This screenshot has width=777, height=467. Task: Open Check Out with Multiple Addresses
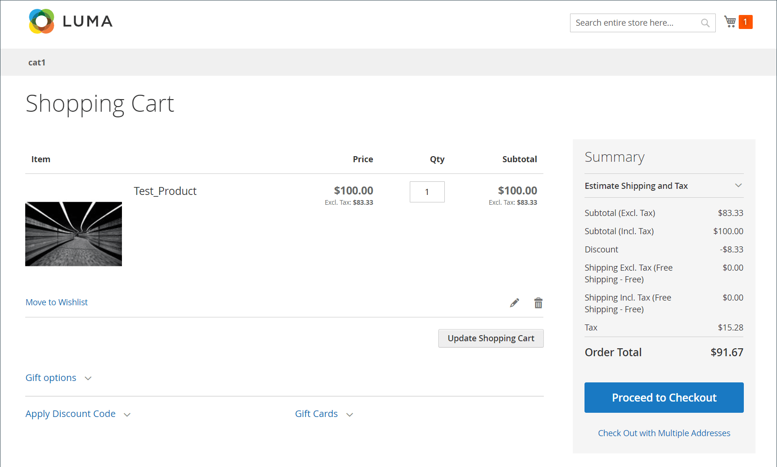tap(663, 433)
